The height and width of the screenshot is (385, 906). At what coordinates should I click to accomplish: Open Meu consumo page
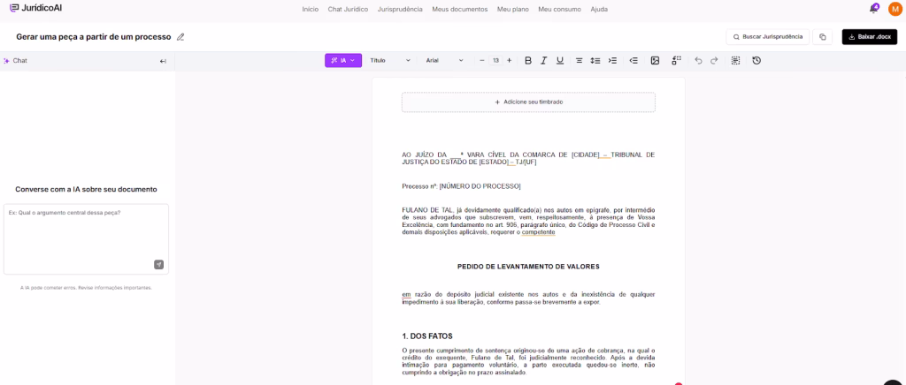click(560, 9)
